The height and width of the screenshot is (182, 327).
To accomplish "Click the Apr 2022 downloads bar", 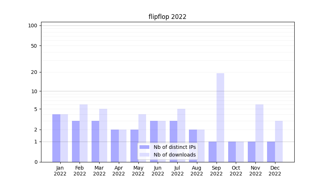I will (x=122, y=146).
